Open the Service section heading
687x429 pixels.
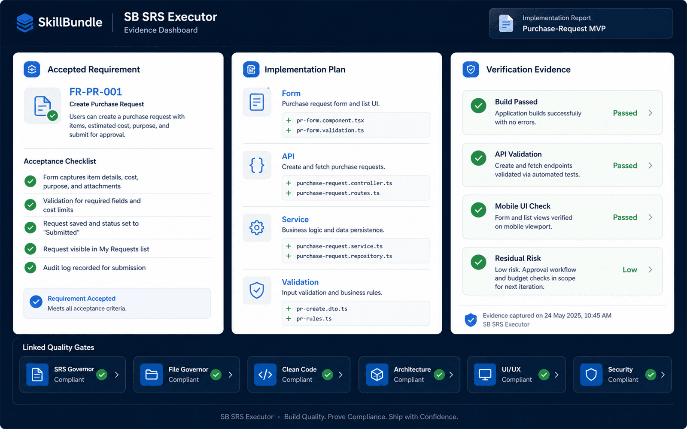pos(295,220)
